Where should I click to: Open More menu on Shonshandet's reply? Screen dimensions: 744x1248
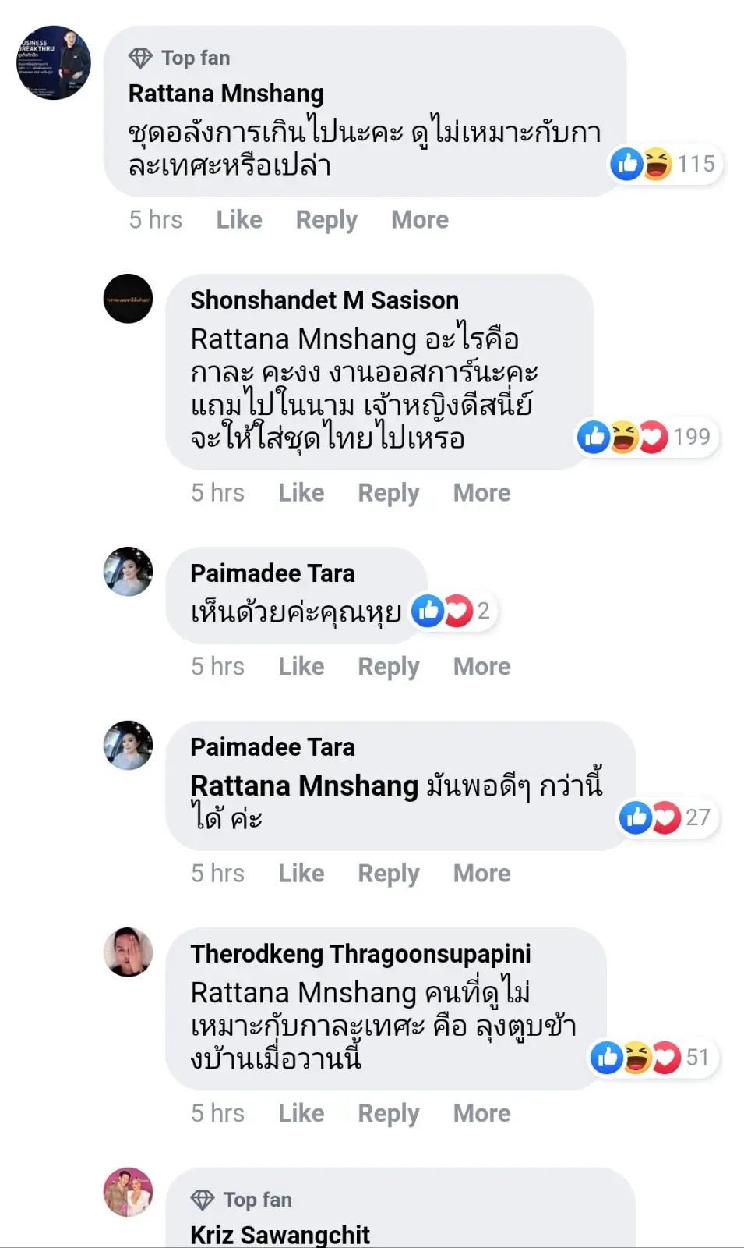[481, 493]
